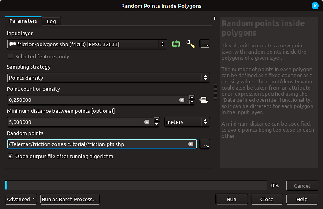
Task: Change distance units from meters
Action: (x=187, y=122)
